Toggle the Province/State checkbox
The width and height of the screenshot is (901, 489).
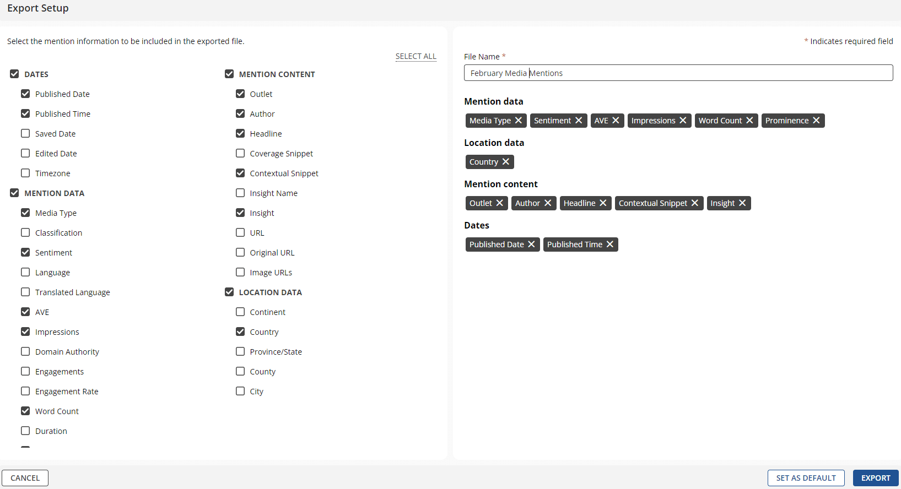coord(240,352)
